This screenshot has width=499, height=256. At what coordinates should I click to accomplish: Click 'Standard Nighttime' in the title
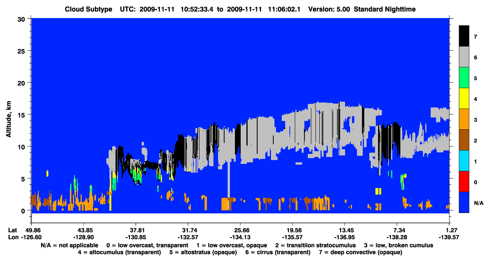385,9
